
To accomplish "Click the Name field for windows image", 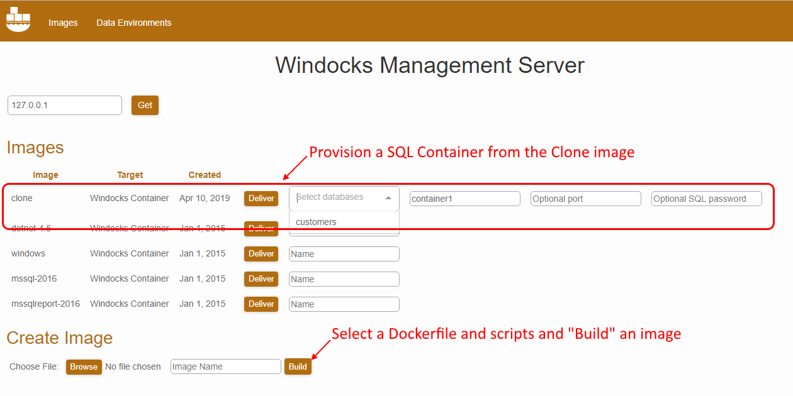I will (x=344, y=254).
